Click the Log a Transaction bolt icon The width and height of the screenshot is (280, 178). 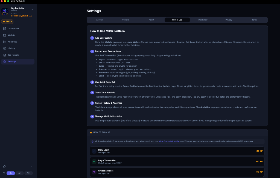[94, 162]
